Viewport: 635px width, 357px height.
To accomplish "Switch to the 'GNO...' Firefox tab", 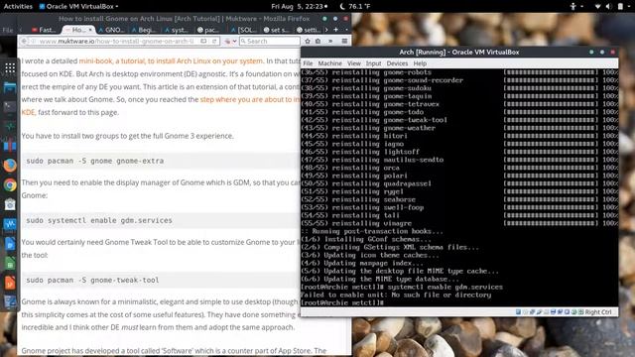I will pos(111,30).
